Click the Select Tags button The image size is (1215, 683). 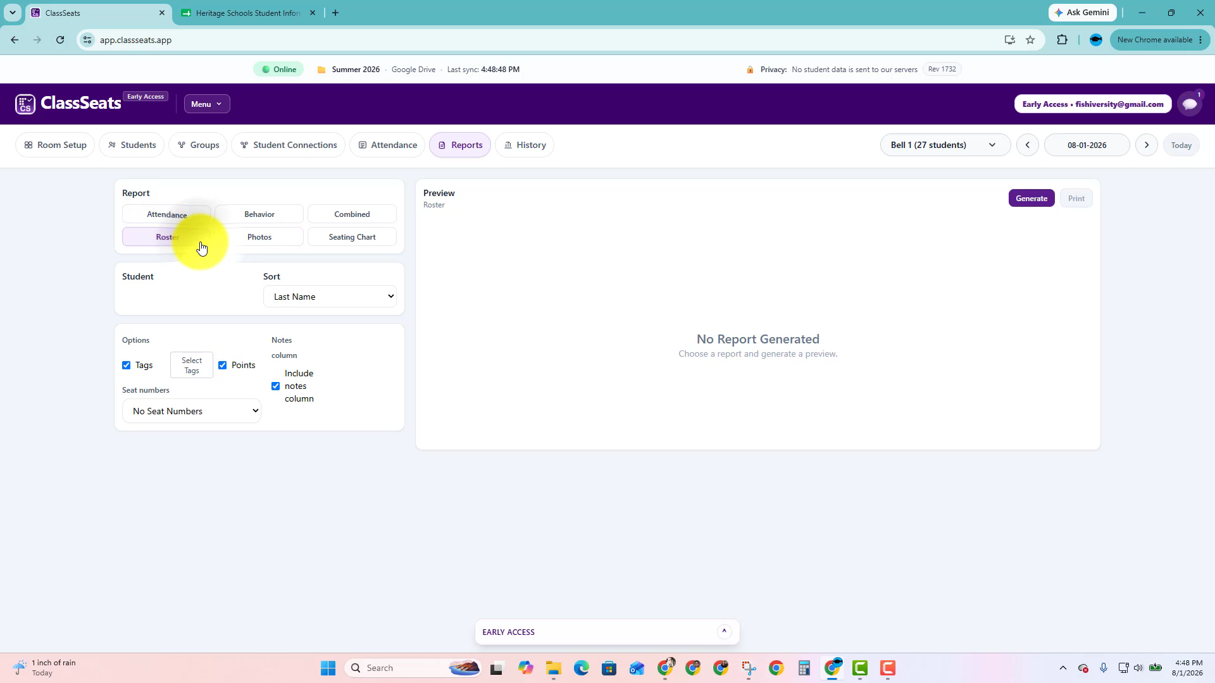pos(192,366)
